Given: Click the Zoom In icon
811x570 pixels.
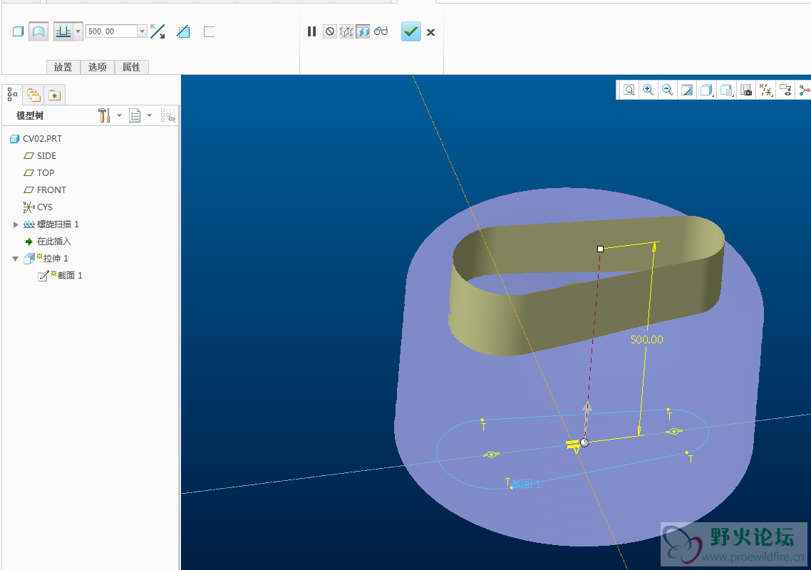Looking at the screenshot, I should pyautogui.click(x=648, y=90).
